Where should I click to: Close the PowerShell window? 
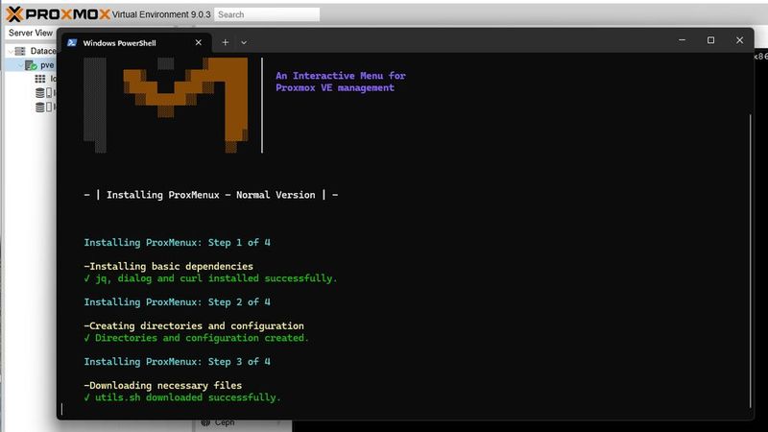tap(739, 40)
